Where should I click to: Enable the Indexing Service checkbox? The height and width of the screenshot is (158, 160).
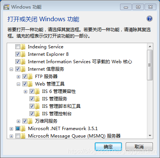point(18,47)
